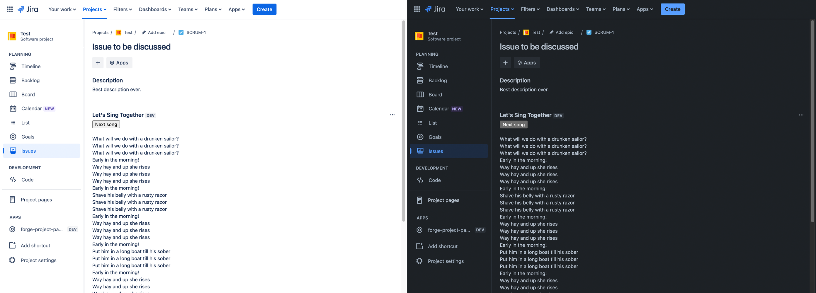816x293 pixels.
Task: Open Projects menu in light window
Action: coord(94,9)
